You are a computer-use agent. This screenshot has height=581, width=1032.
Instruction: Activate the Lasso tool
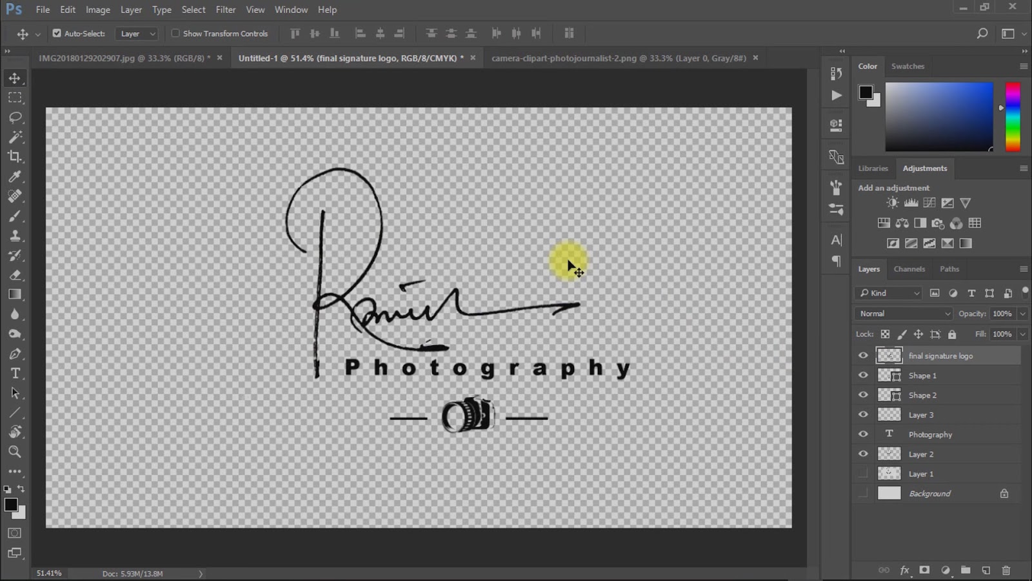tap(15, 117)
